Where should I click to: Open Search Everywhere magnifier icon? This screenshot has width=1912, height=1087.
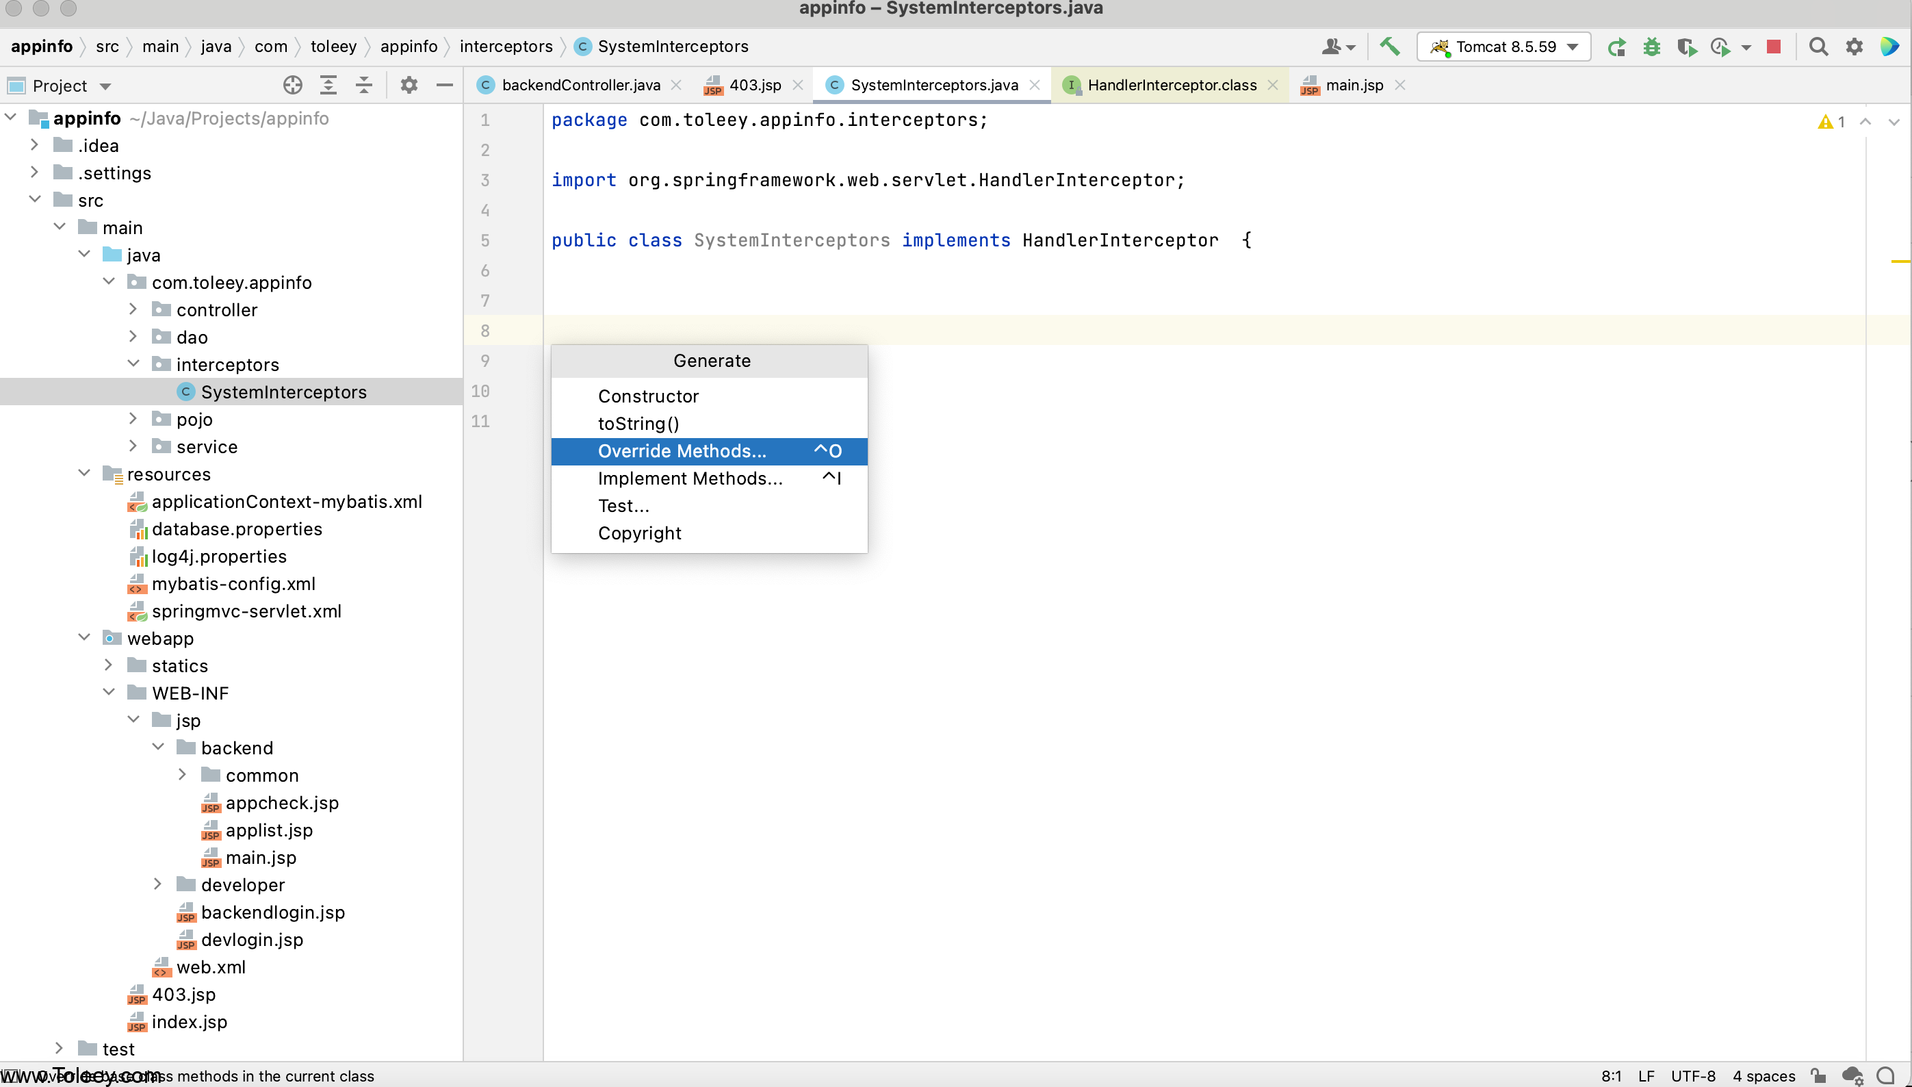tap(1819, 47)
